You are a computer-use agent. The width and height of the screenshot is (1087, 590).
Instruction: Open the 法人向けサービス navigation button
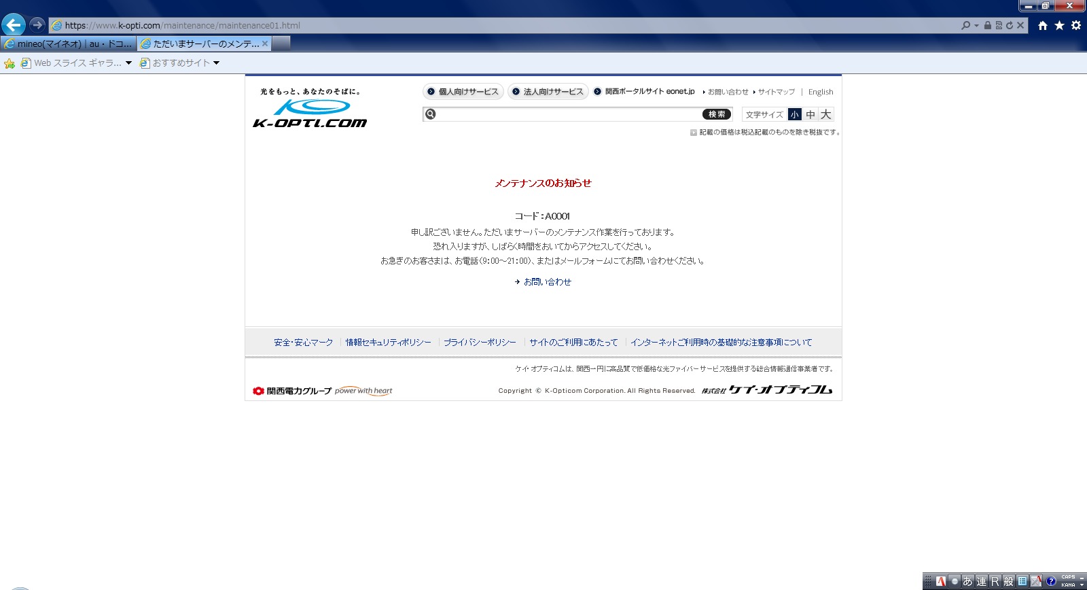pos(548,92)
